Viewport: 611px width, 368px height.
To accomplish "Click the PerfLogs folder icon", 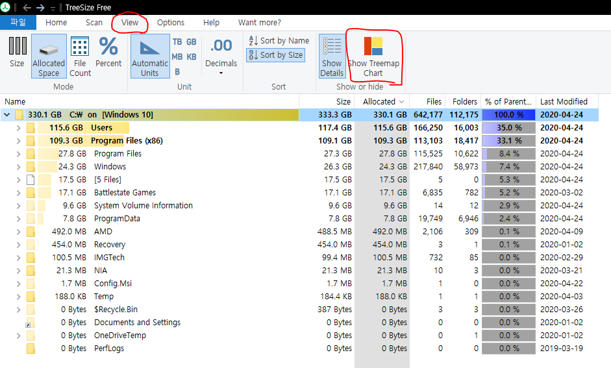I will pos(31,349).
